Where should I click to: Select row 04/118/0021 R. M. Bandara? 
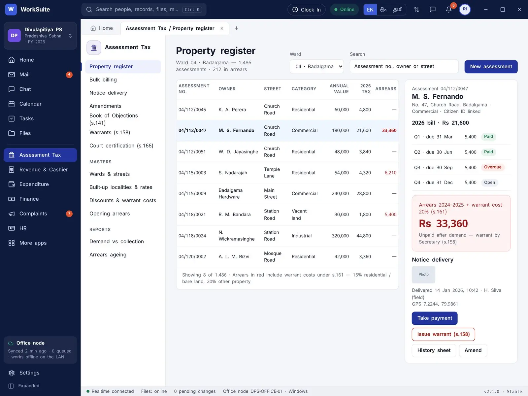[287, 214]
